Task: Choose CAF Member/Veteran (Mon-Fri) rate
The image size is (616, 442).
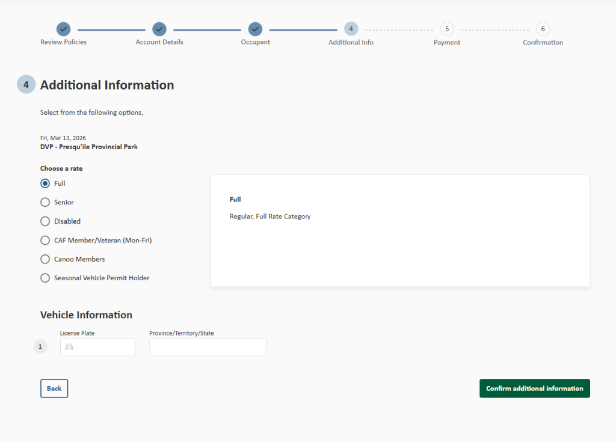Action: tap(45, 240)
